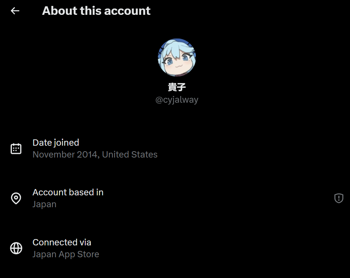Click the word joined in Date joined

pyautogui.click(x=66, y=143)
